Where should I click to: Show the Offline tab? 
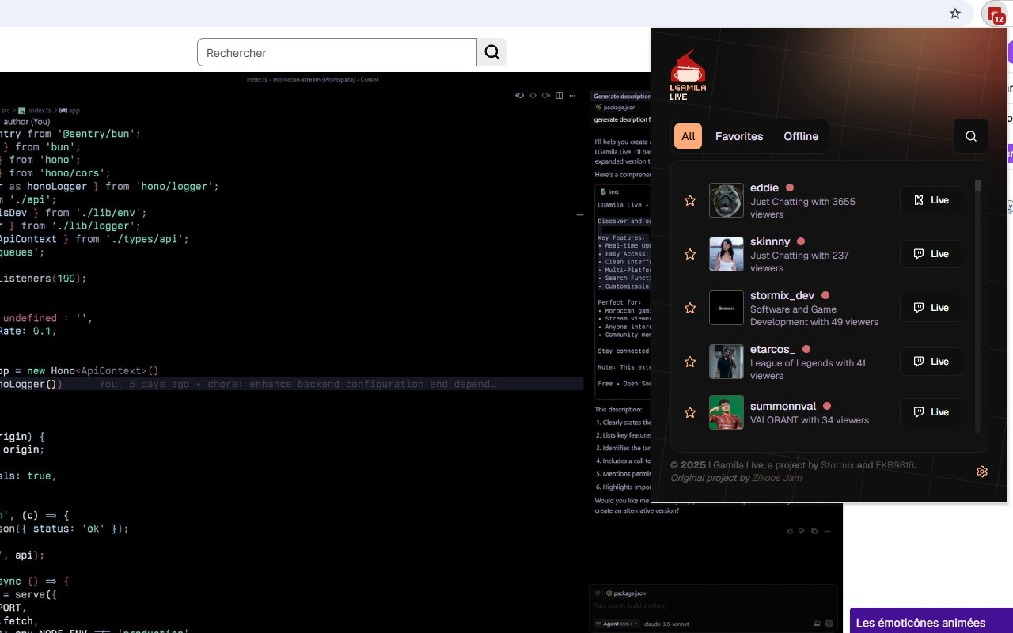pyautogui.click(x=801, y=136)
